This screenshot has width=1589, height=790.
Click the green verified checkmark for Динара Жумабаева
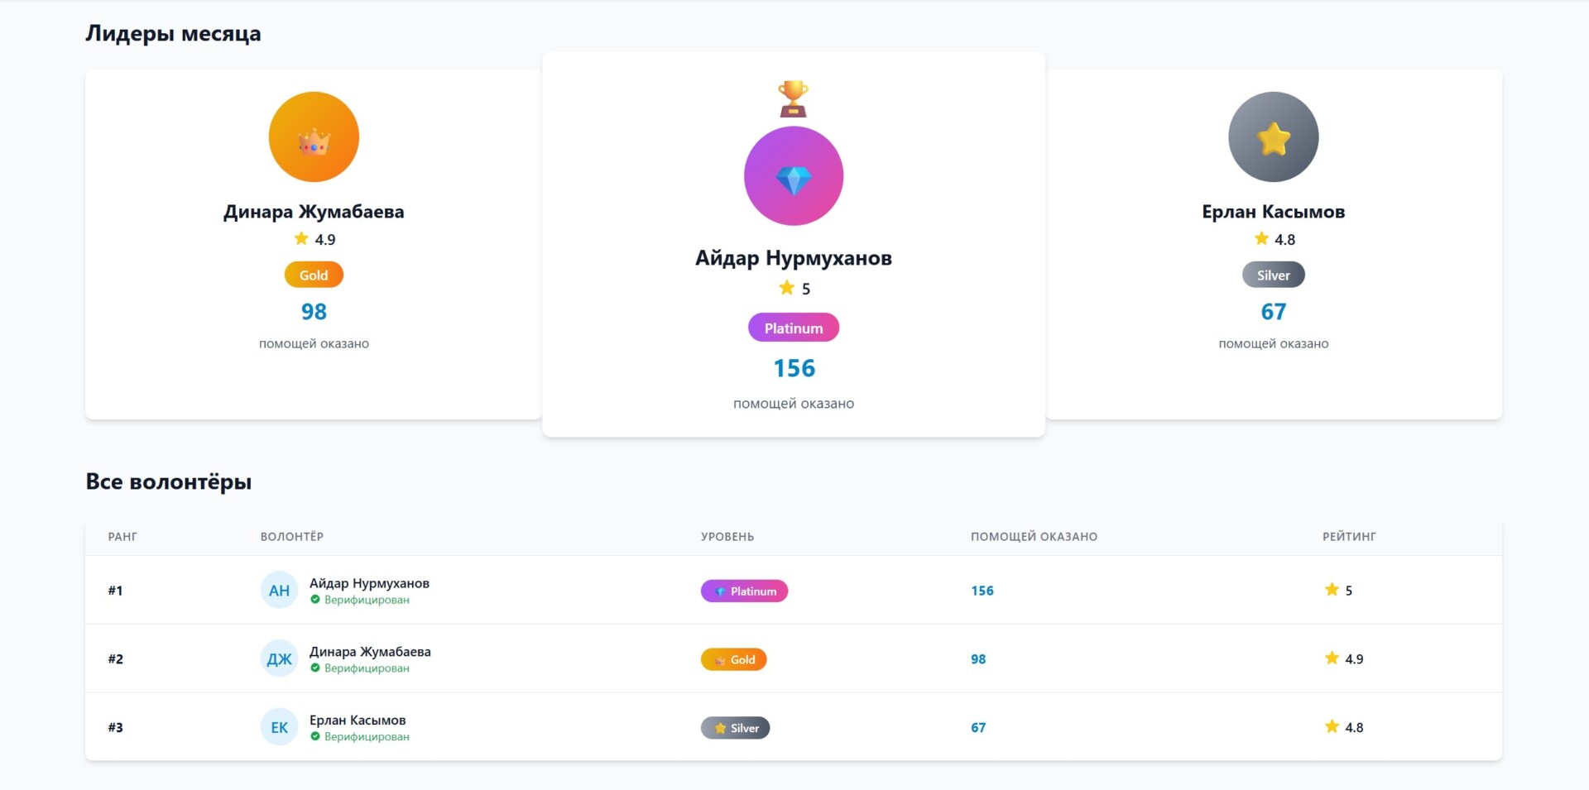(315, 668)
